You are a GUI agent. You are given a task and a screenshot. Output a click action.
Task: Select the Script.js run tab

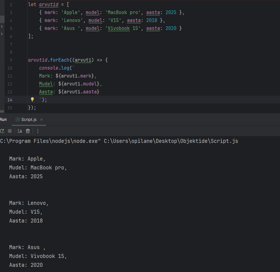(29, 120)
